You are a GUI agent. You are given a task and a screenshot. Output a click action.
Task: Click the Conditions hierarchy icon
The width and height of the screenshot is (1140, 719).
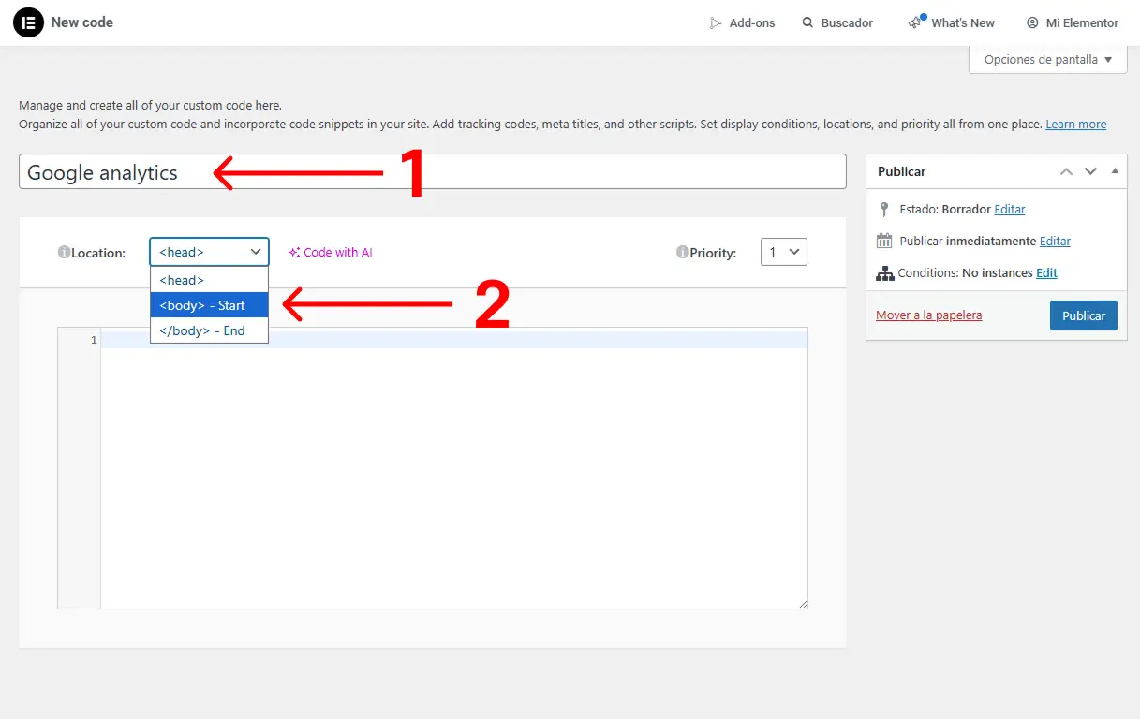click(884, 273)
